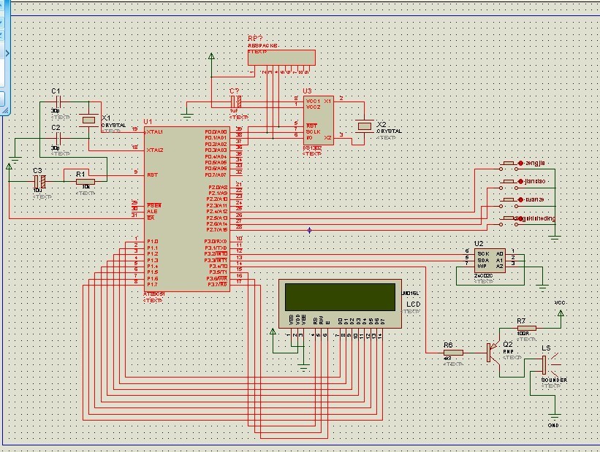Click the blue origin marker on wire
The width and height of the screenshot is (600, 452).
click(x=309, y=230)
